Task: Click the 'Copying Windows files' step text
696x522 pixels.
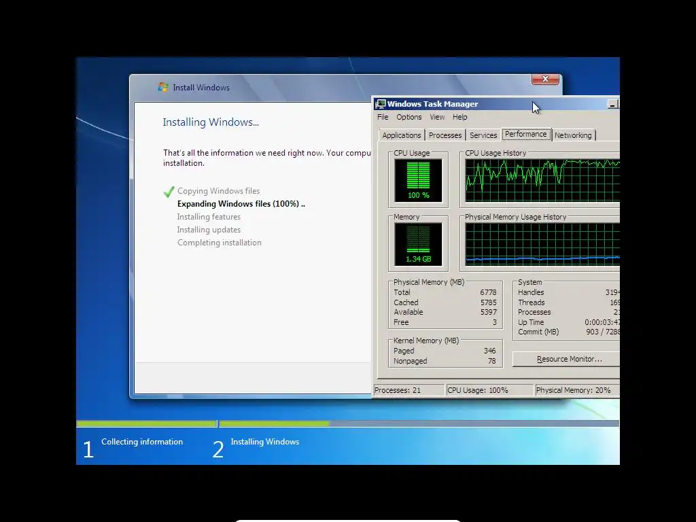Action: (218, 191)
